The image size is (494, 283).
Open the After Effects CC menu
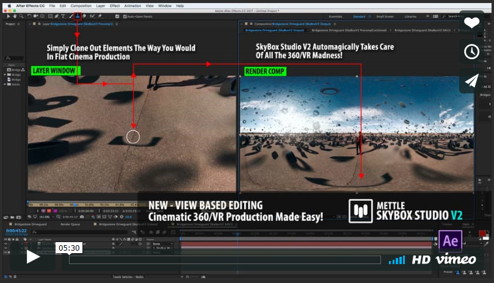click(31, 5)
